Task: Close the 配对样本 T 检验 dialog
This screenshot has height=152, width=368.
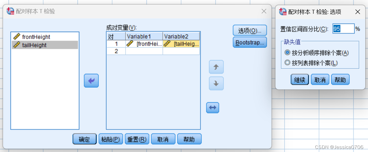Action: [x=264, y=11]
